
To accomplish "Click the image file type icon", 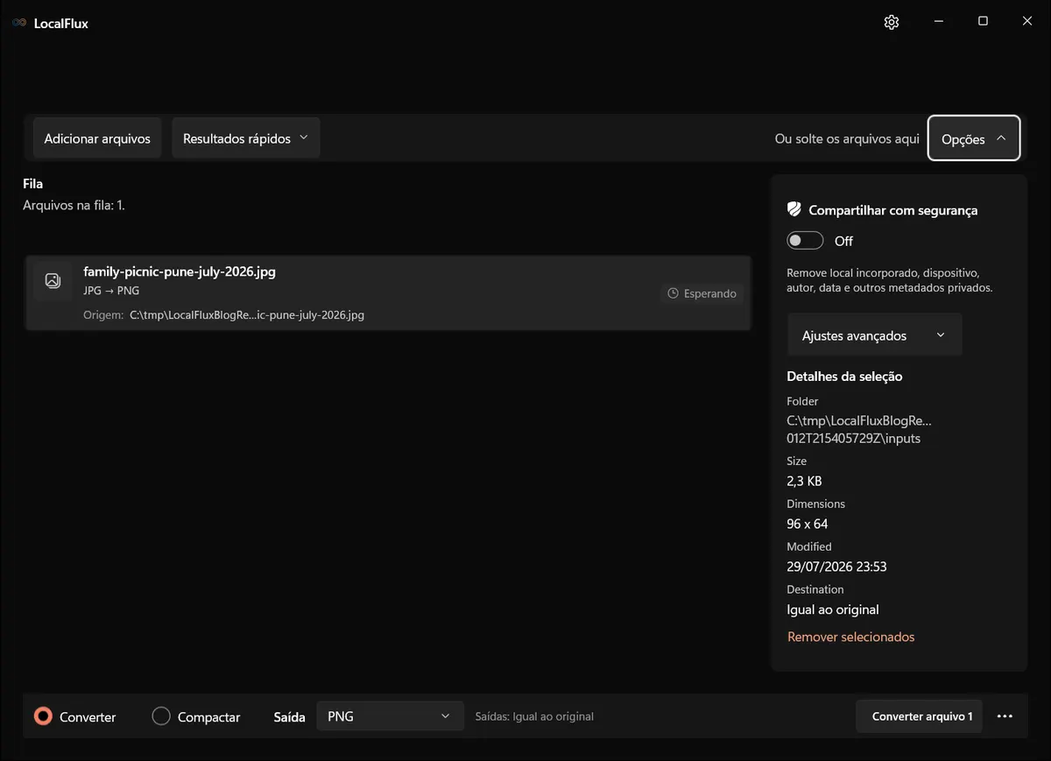I will 53,280.
